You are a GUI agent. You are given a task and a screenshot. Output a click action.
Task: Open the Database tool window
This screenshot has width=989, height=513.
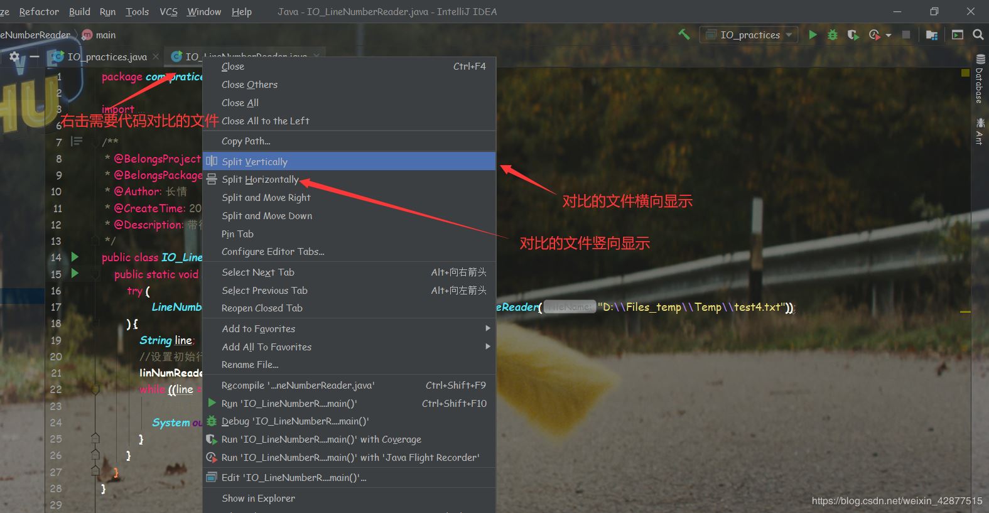click(980, 78)
